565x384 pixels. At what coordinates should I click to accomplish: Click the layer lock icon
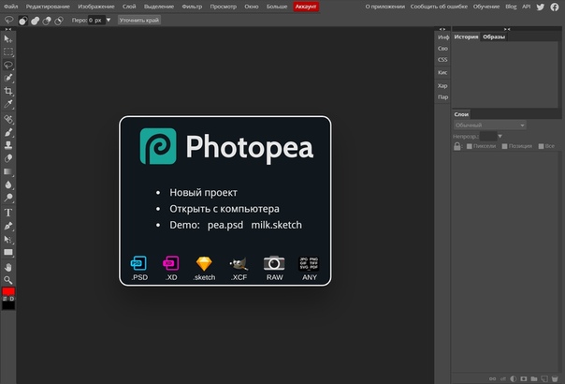click(x=456, y=146)
